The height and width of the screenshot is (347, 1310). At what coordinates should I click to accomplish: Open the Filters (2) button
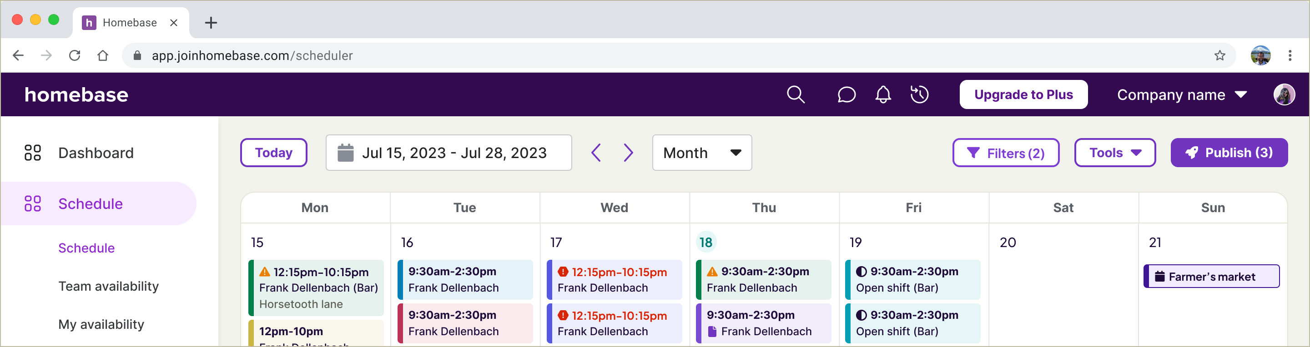[x=1005, y=153]
